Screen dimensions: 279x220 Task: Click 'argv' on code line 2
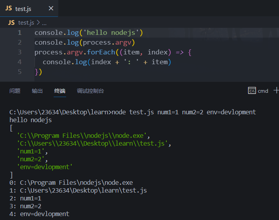[x=123, y=43]
